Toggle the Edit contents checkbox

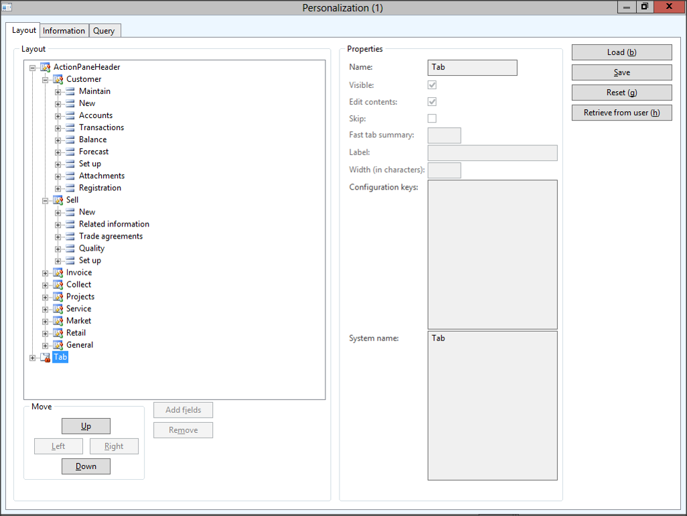432,102
